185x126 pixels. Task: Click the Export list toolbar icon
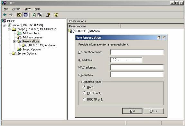(x=40, y=15)
